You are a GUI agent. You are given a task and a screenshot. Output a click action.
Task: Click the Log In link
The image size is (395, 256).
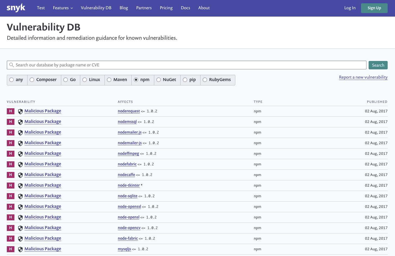tap(350, 8)
